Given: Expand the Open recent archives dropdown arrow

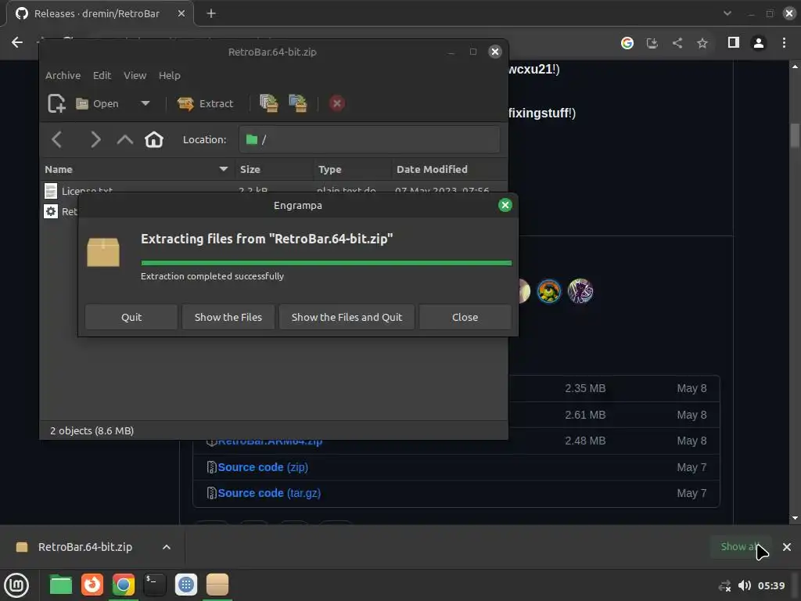Looking at the screenshot, I should [x=145, y=103].
